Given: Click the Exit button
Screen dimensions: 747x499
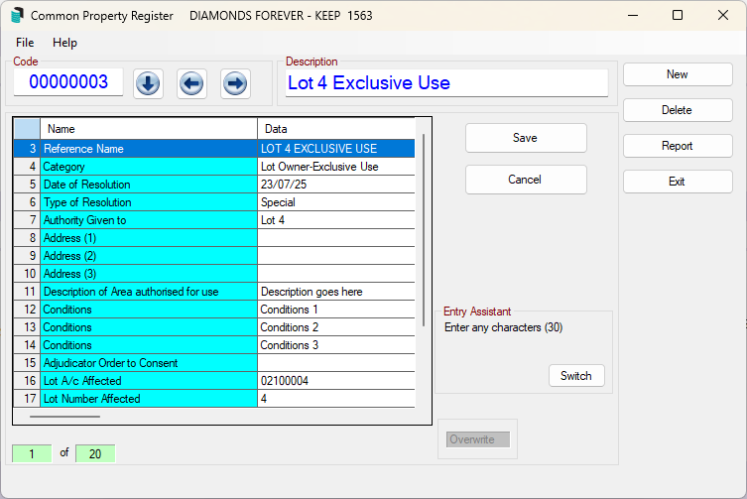Looking at the screenshot, I should pyautogui.click(x=678, y=182).
